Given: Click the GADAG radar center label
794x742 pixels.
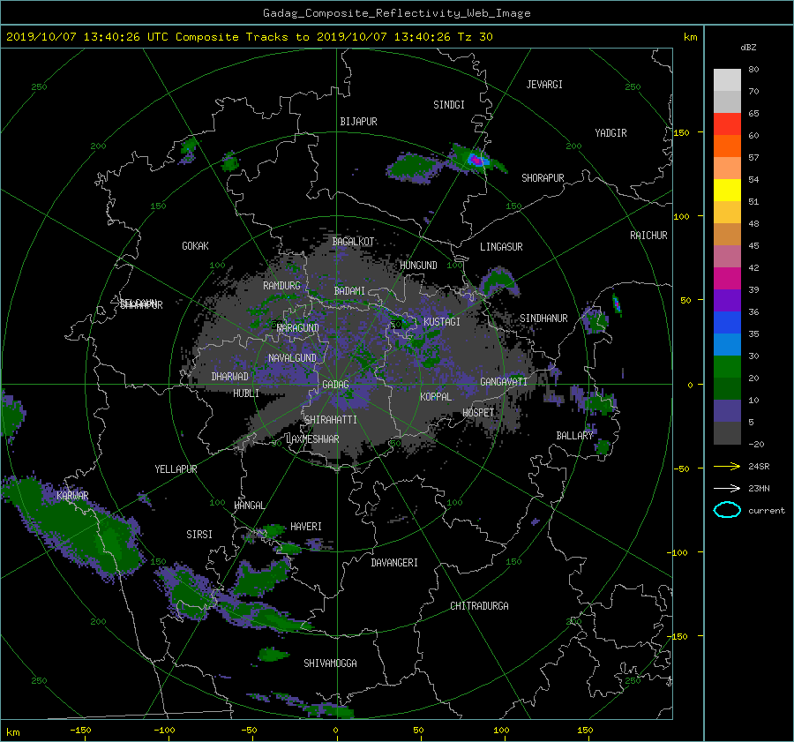Looking at the screenshot, I should pyautogui.click(x=336, y=385).
